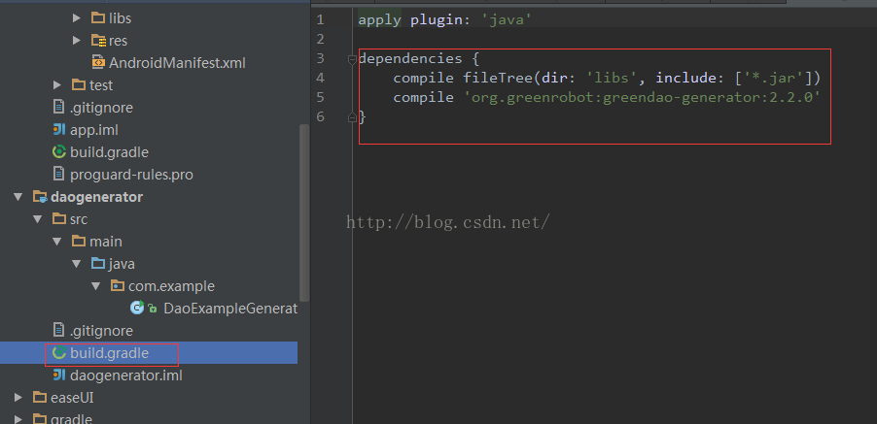Expand the gradle folder arrow
Screen dimensions: 877x424
coord(18,419)
